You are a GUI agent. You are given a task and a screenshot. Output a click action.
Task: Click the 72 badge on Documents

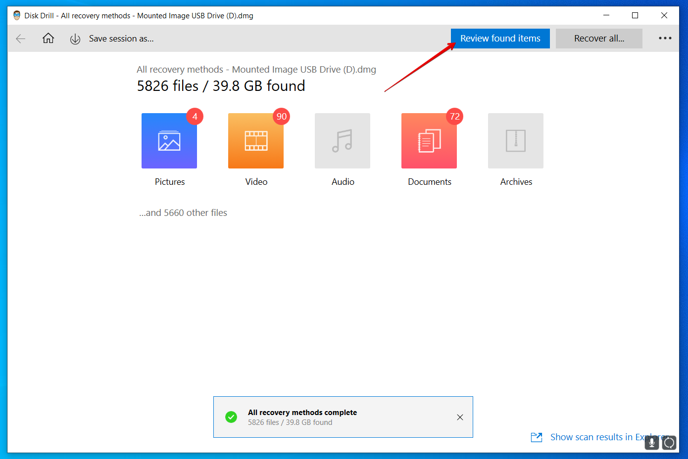(455, 117)
